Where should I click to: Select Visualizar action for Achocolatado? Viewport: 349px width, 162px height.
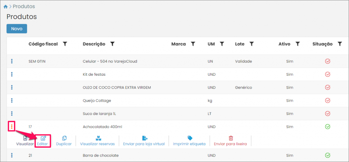coord(25,141)
